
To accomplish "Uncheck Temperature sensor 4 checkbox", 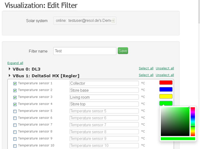I will point(15,104).
